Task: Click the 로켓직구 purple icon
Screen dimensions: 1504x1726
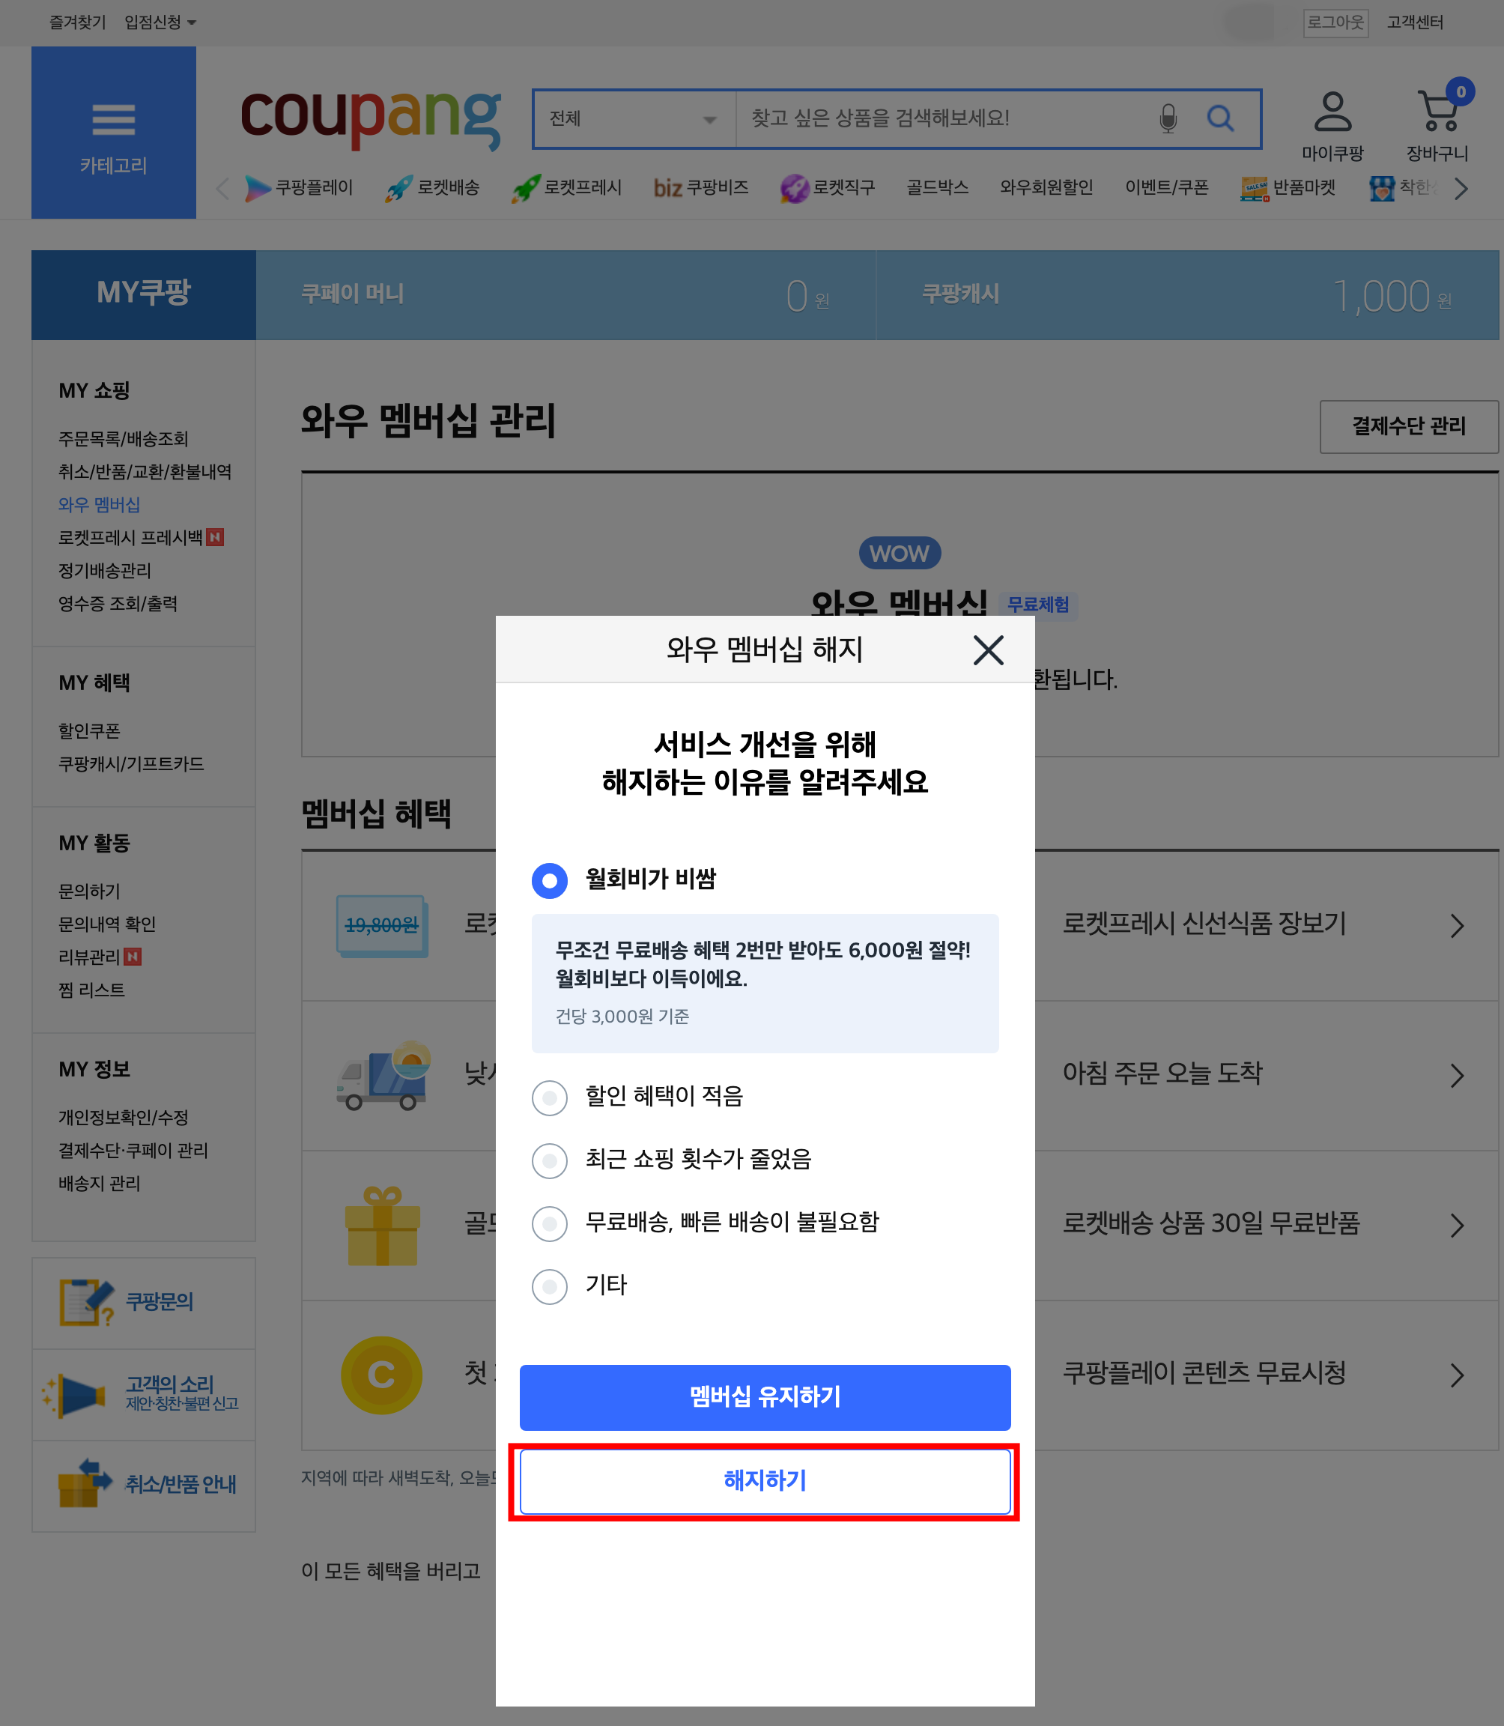Action: coord(794,188)
